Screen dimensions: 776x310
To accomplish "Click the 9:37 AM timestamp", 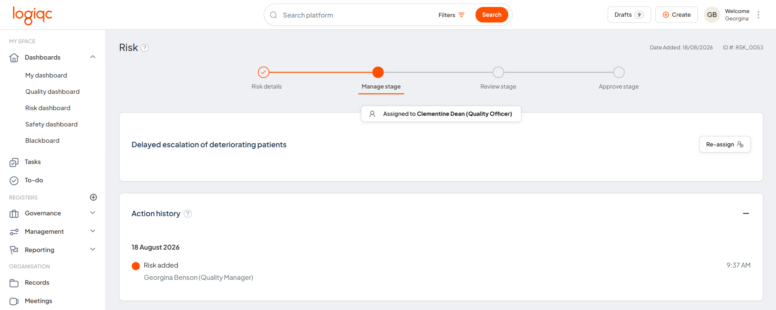I will point(739,266).
